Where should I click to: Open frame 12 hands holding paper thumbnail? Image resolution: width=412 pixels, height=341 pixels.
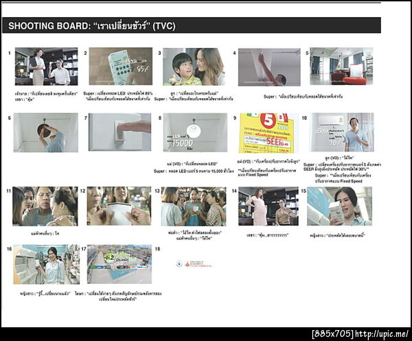coord(119,206)
